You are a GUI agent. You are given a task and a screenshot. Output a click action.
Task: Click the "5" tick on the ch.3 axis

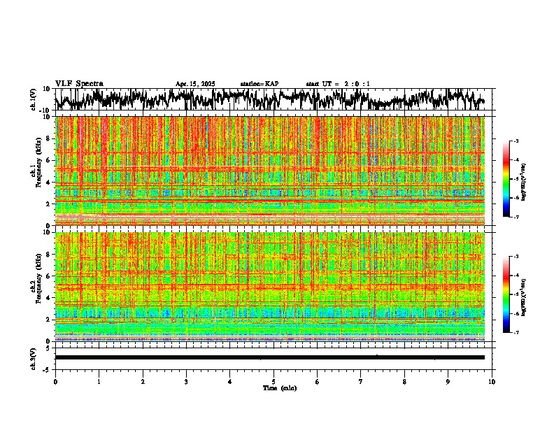click(48, 348)
